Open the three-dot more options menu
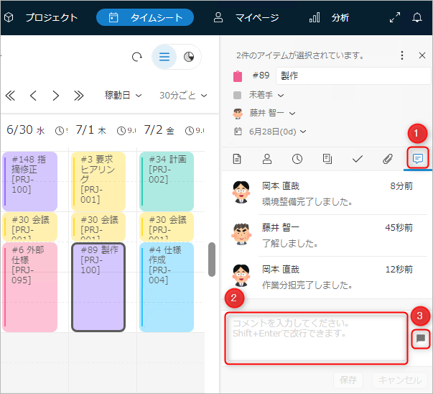The image size is (433, 394). pos(402,55)
